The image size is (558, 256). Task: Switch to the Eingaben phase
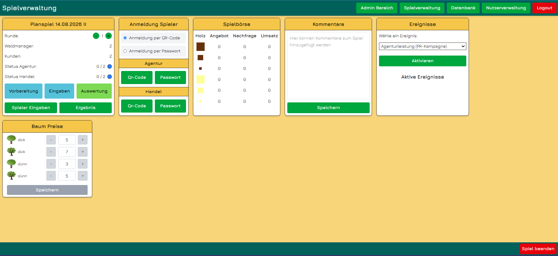point(59,91)
